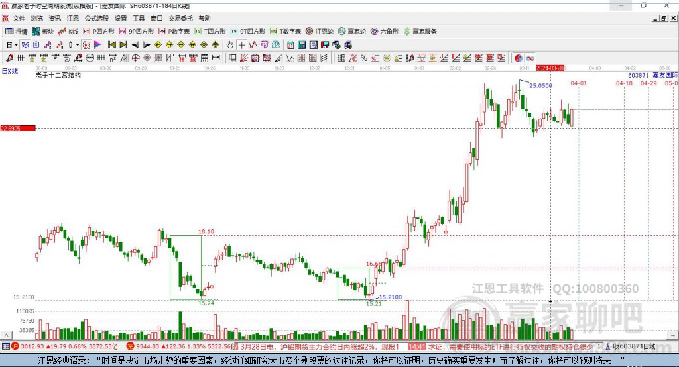Open the 设置 menu
Screen dimensions: 679x367
click(121, 18)
